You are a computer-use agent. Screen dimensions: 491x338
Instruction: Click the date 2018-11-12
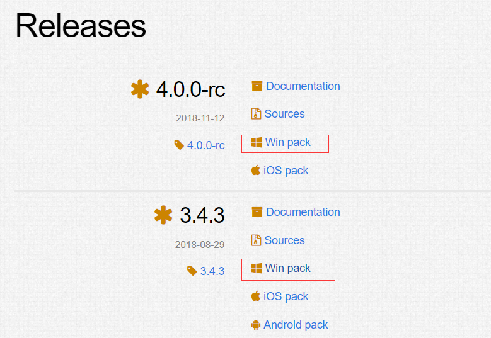coord(200,118)
